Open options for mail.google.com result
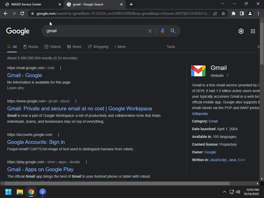This screenshot has width=264, height=198. point(61,68)
